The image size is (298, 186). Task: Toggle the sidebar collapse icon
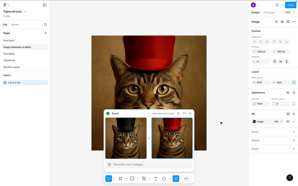click(45, 5)
